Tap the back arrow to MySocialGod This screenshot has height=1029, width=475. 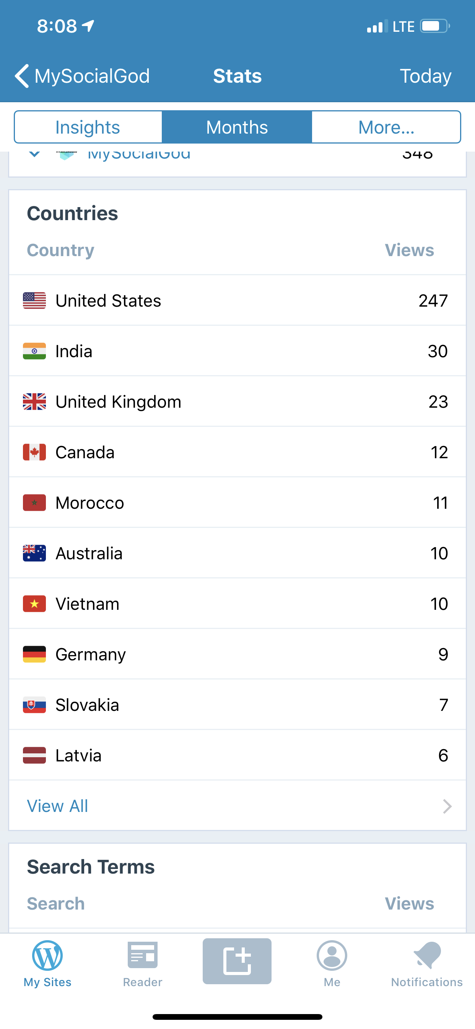click(22, 75)
